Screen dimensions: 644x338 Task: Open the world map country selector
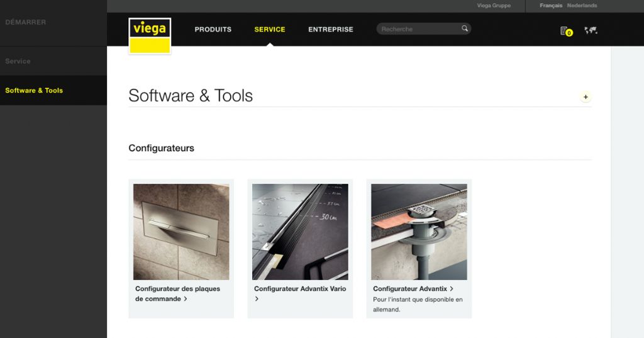(x=591, y=30)
